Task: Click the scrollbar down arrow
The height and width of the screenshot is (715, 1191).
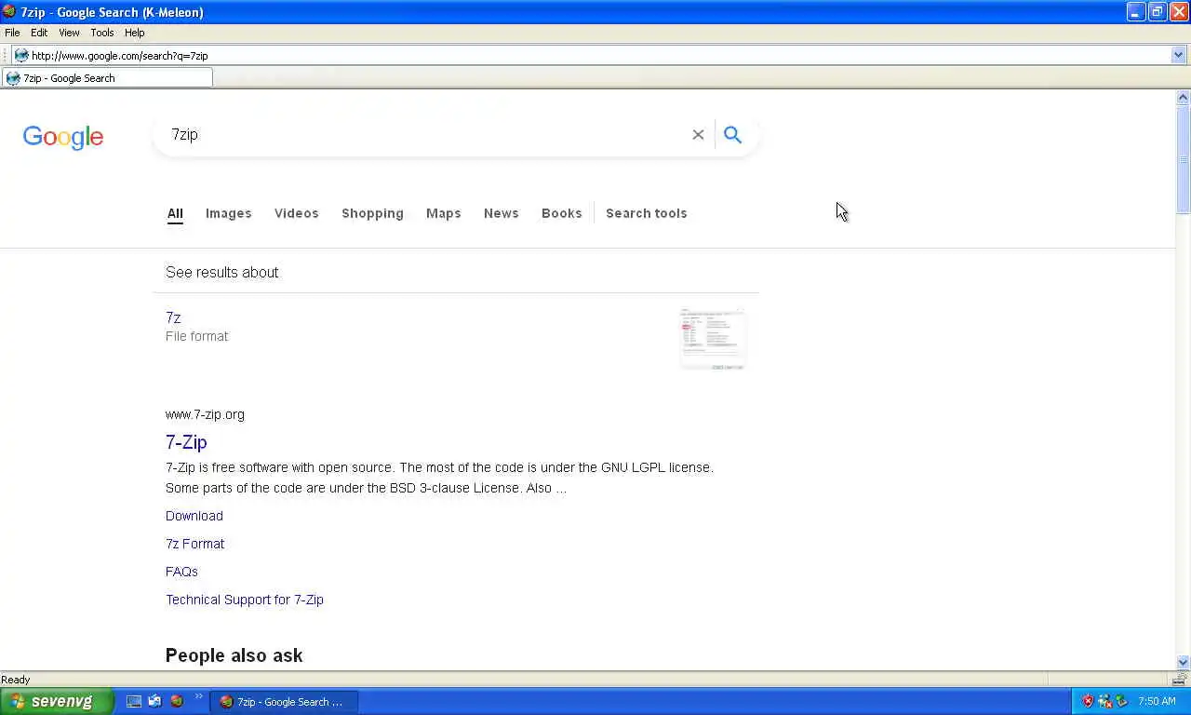Action: coord(1184,662)
